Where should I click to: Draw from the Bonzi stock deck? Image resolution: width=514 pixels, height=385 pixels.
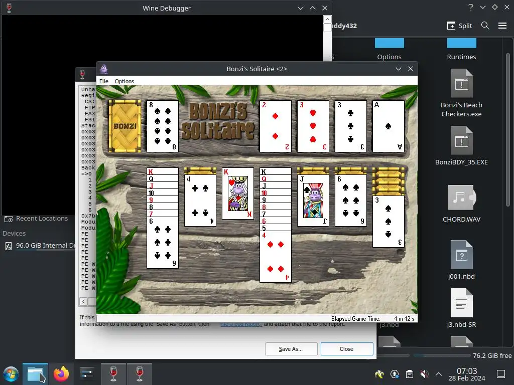[x=124, y=126]
